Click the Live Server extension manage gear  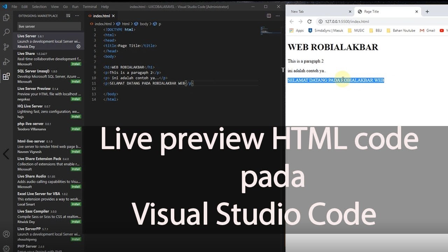78,46
